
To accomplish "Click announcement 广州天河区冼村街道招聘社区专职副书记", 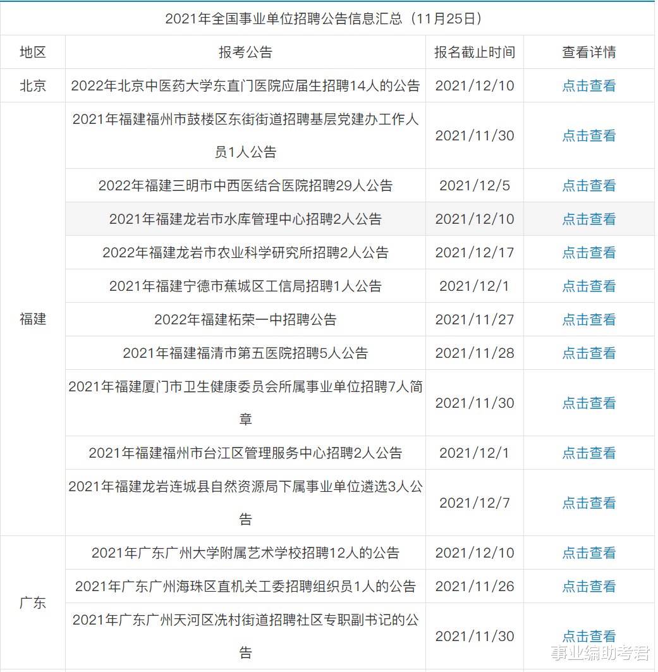I will click(245, 636).
